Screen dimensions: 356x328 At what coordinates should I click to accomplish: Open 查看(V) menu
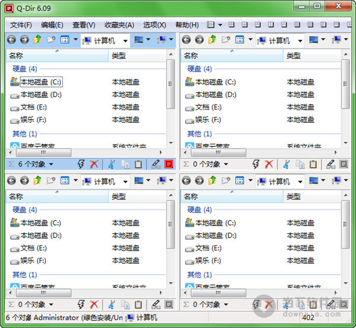84,25
